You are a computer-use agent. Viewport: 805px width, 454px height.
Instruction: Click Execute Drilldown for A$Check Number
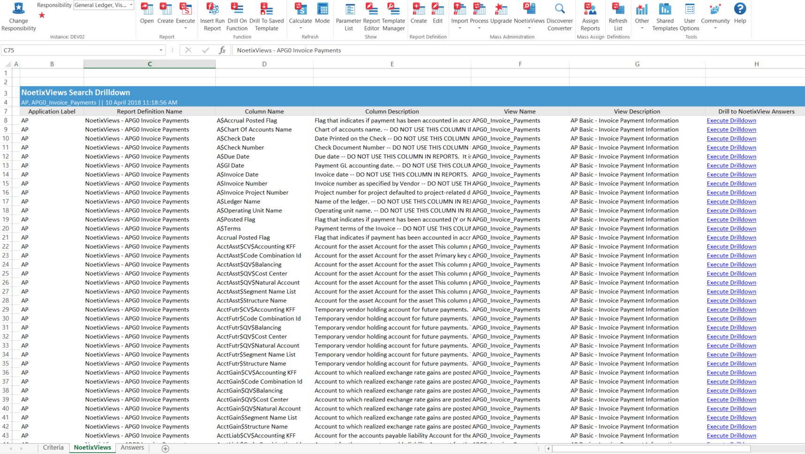pyautogui.click(x=731, y=147)
